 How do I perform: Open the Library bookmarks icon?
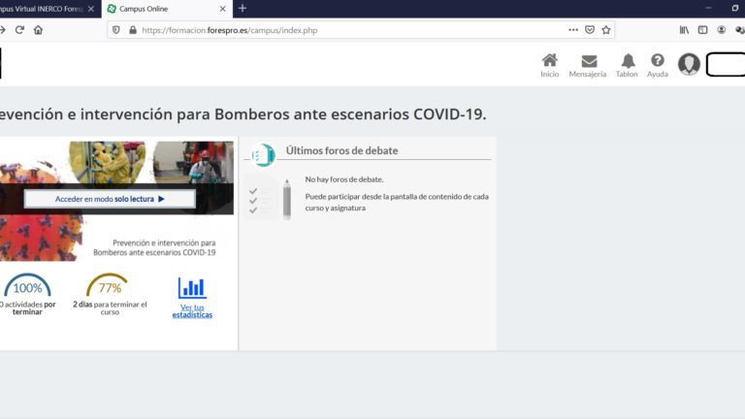(684, 30)
